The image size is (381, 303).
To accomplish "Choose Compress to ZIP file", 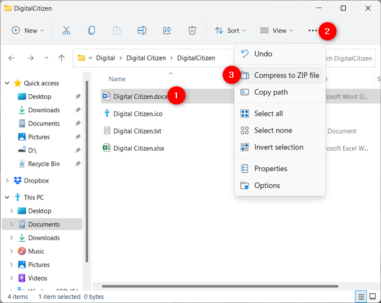I will [x=280, y=75].
